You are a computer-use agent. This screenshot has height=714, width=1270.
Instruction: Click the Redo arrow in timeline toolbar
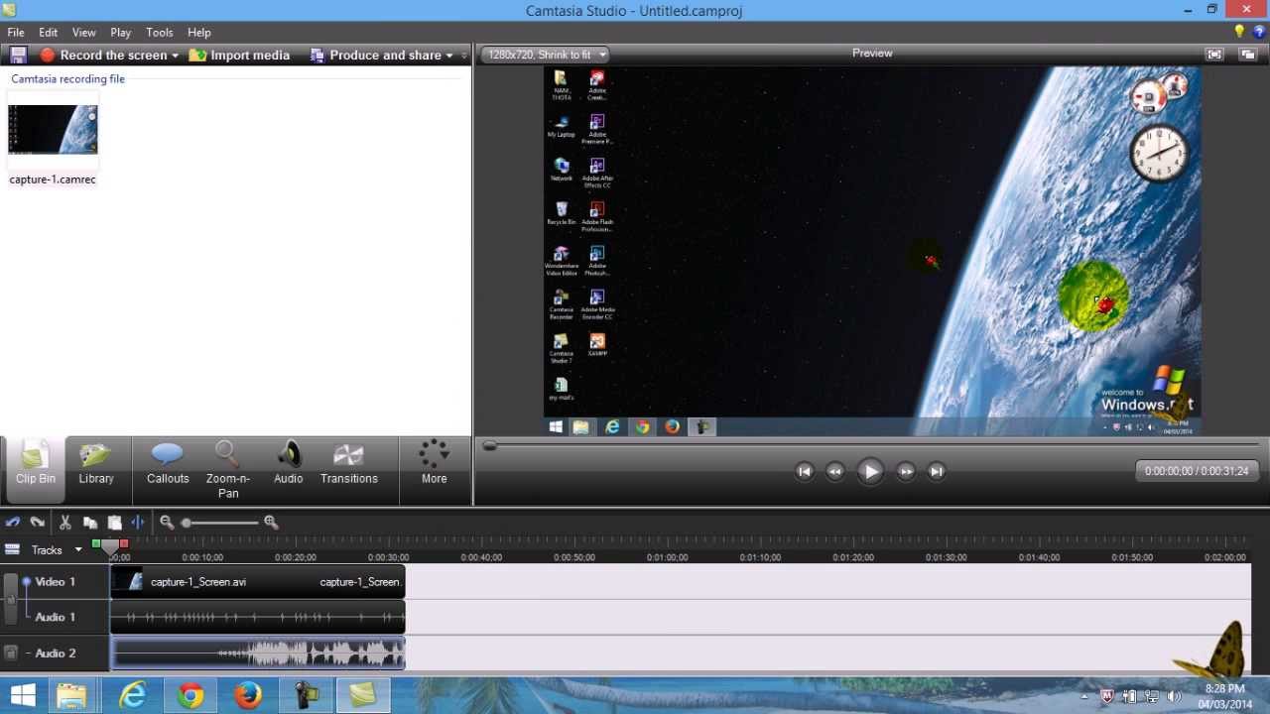tap(38, 523)
